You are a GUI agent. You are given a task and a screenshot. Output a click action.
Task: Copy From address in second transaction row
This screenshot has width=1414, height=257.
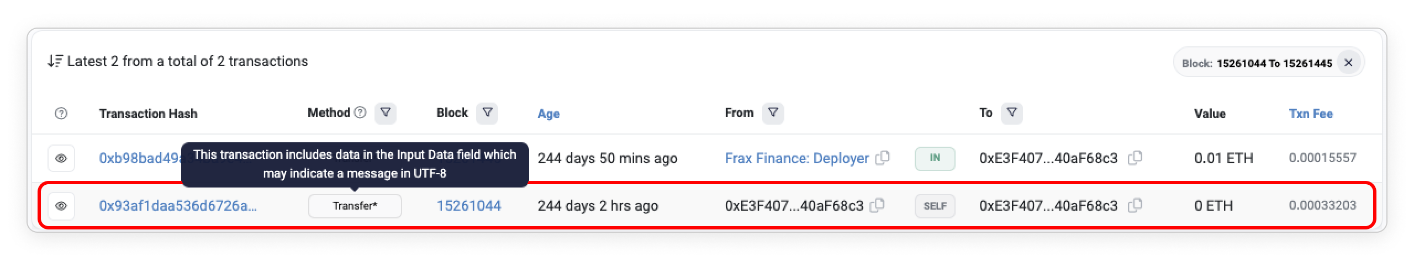click(x=877, y=206)
